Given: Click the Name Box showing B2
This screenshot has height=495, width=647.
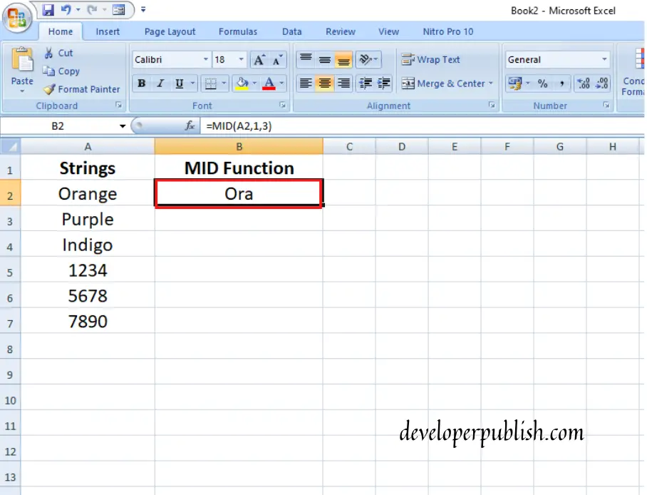Looking at the screenshot, I should pyautogui.click(x=58, y=126).
